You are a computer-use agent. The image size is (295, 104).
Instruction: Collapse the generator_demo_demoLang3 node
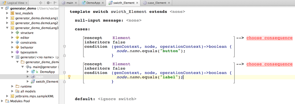(7, 28)
